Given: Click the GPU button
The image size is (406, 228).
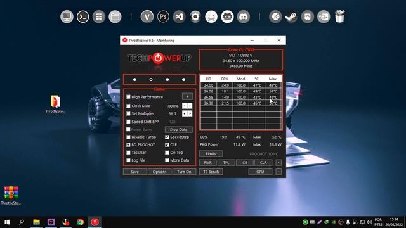Looking at the screenshot, I should 260,172.
